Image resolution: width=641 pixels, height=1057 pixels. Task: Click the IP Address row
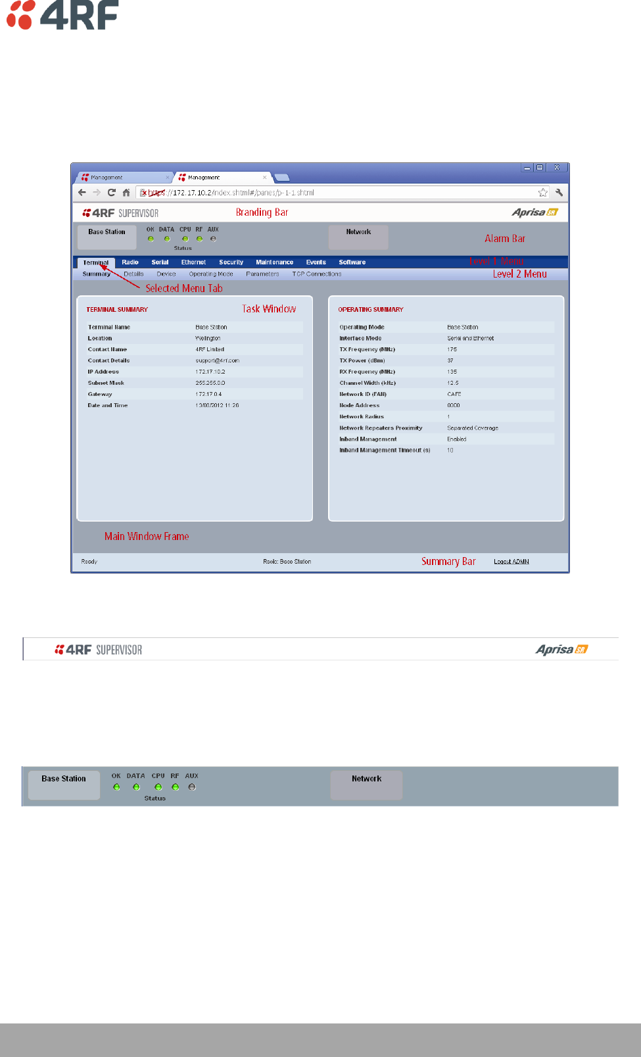pos(195,372)
